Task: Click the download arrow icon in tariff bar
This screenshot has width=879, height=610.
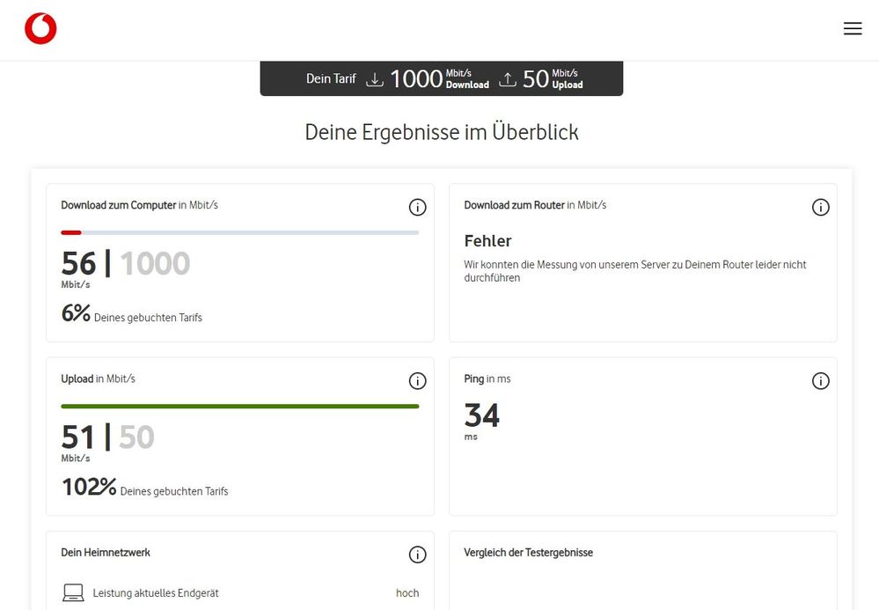Action: click(x=375, y=79)
